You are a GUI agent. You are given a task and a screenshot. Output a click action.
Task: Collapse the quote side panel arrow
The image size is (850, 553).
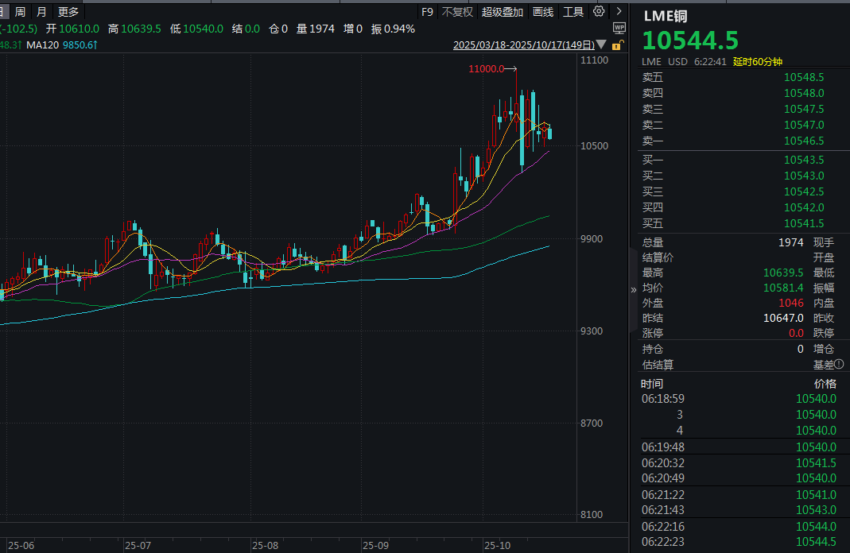[x=634, y=289]
